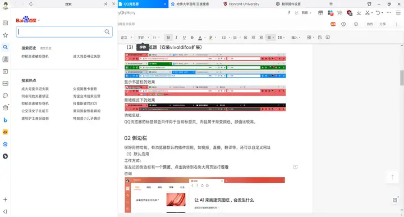Open the mailbox icon with red dot
Screen dimensions: 404x217
pyautogui.click(x=5, y=107)
